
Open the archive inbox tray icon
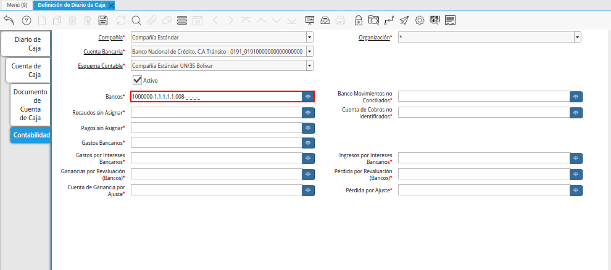pyautogui.click(x=325, y=20)
